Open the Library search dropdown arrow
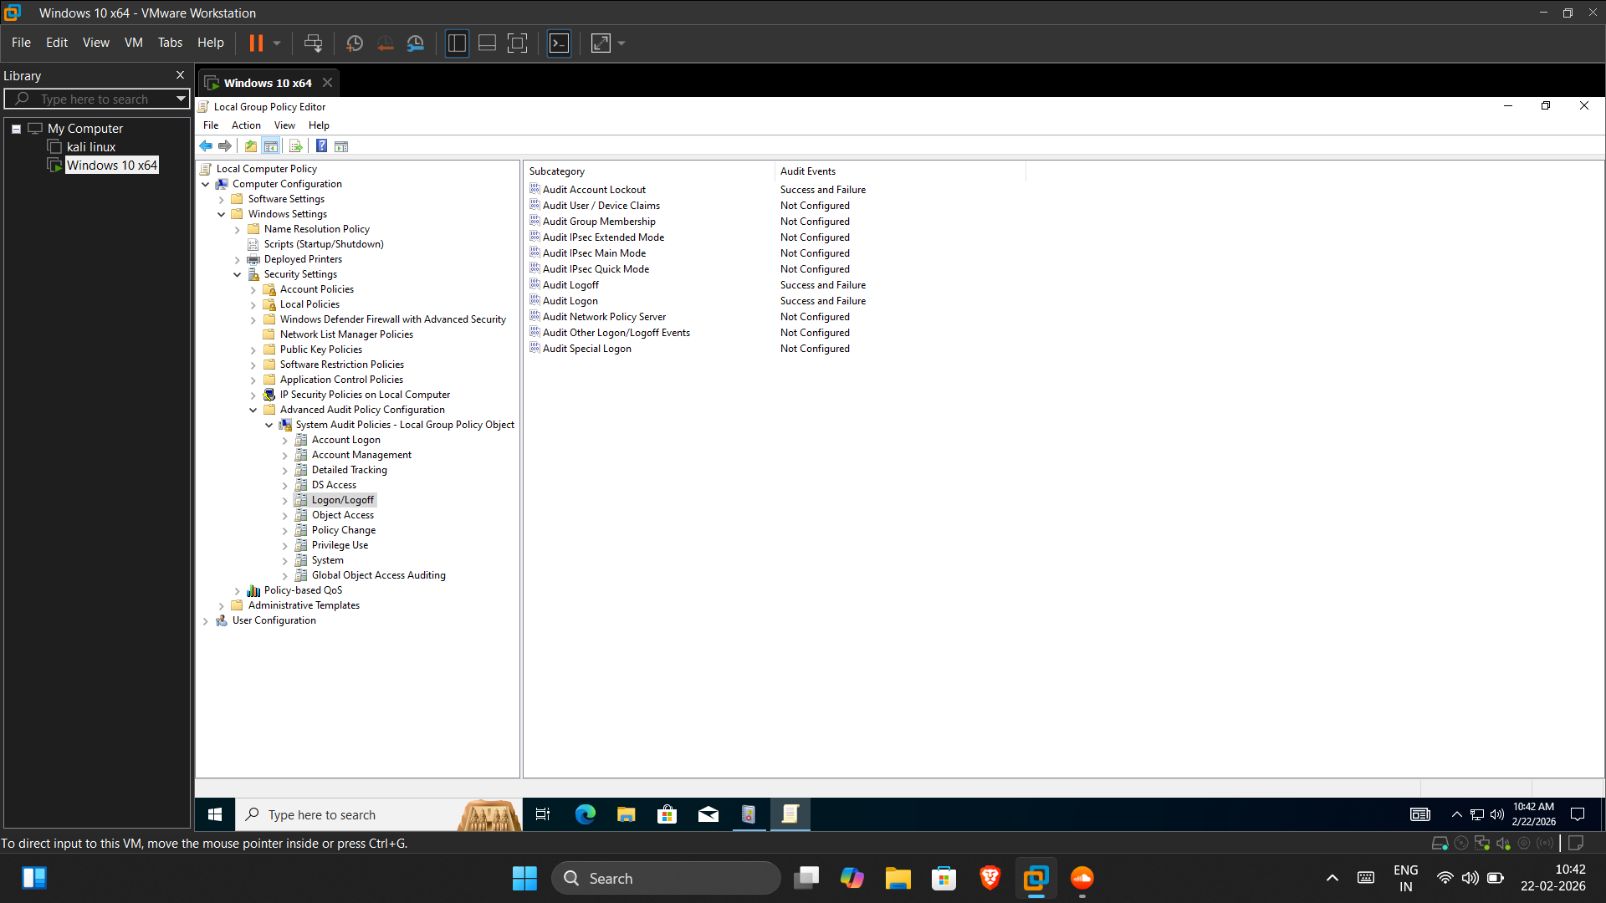 pyautogui.click(x=181, y=99)
